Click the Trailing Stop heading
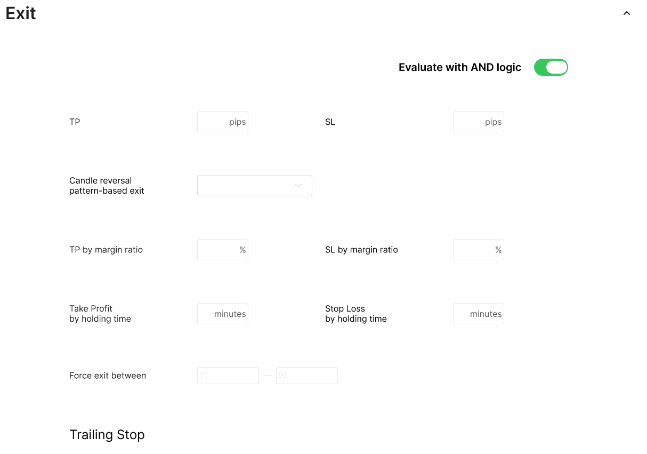The width and height of the screenshot is (647, 454). coord(107,435)
